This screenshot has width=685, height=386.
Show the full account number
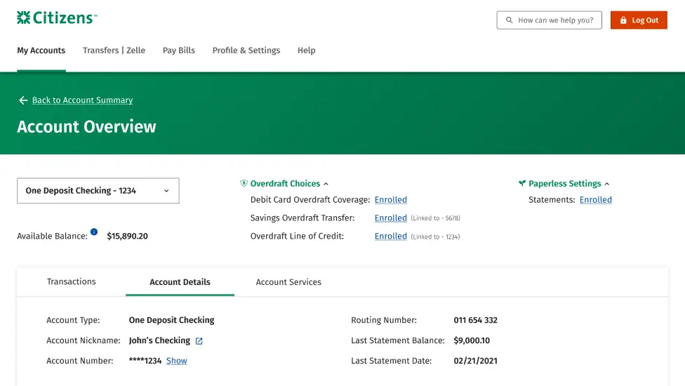[x=176, y=361]
